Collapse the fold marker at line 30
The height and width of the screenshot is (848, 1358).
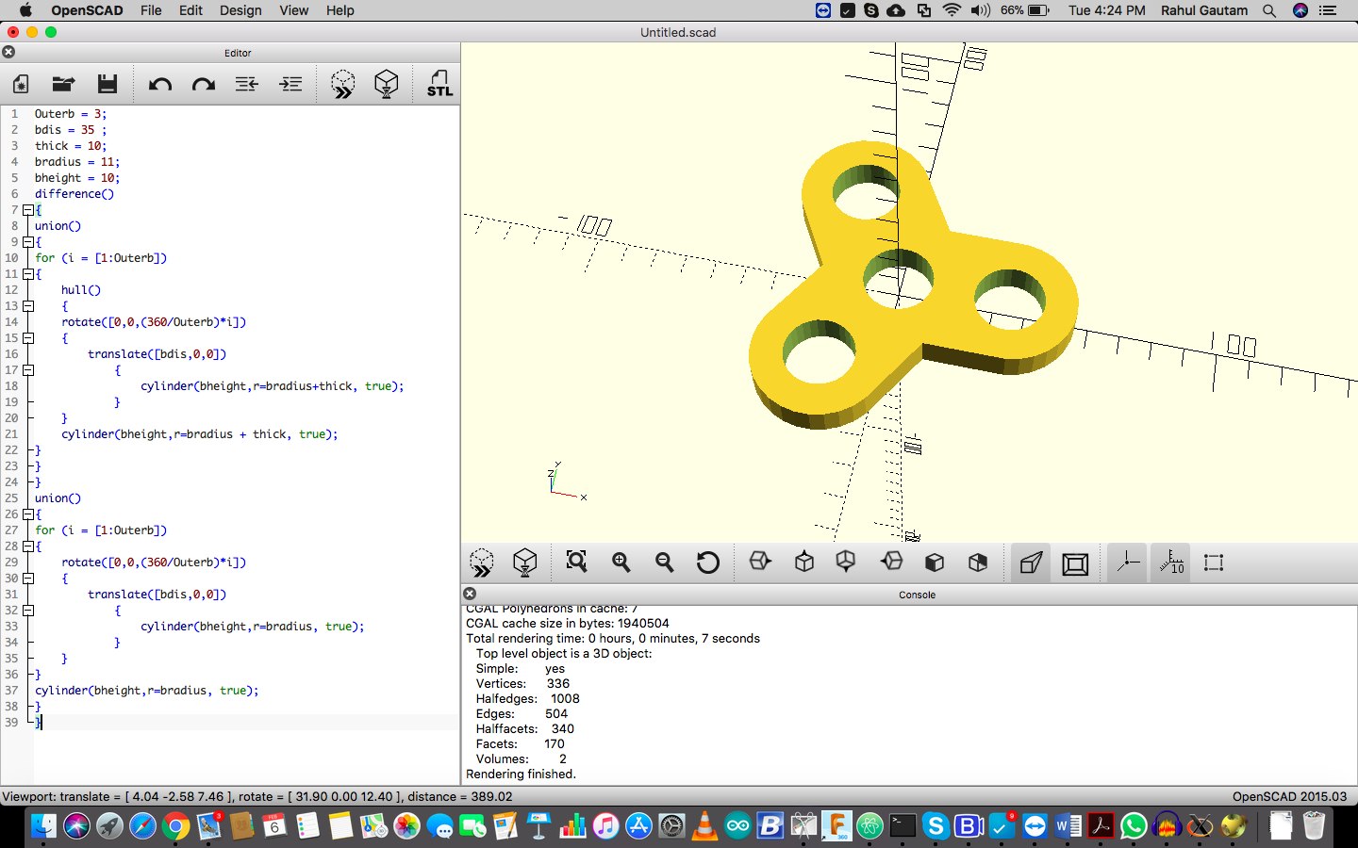coord(28,579)
